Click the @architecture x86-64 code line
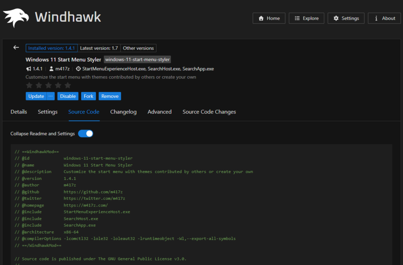The width and height of the screenshot is (403, 265). point(46,232)
